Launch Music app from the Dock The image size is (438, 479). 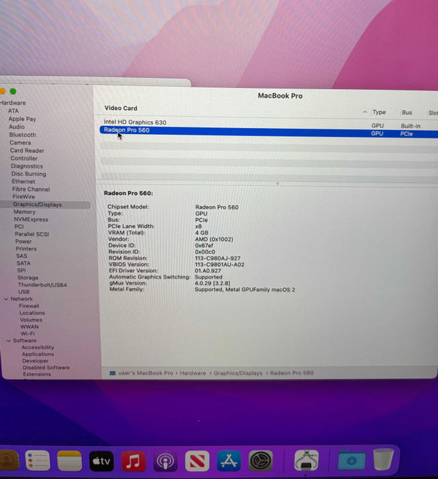(133, 461)
